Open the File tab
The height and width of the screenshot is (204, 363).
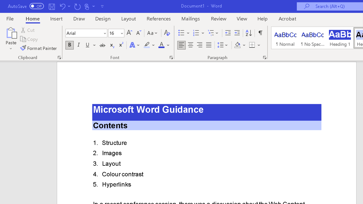point(10,19)
